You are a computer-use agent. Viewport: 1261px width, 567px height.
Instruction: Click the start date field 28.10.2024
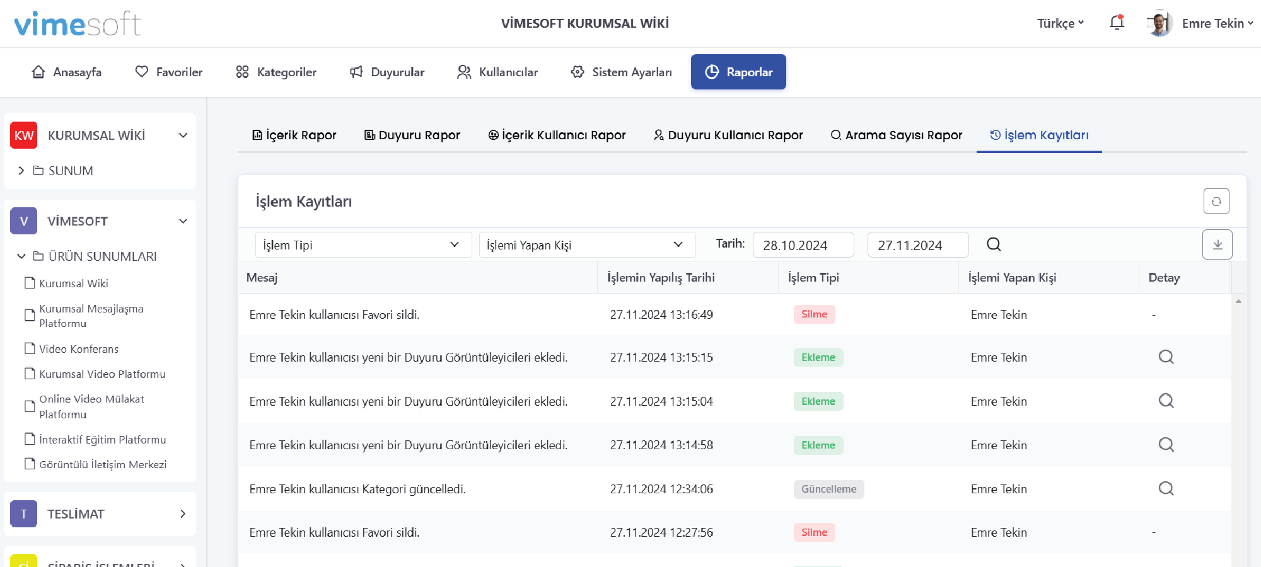(x=803, y=244)
